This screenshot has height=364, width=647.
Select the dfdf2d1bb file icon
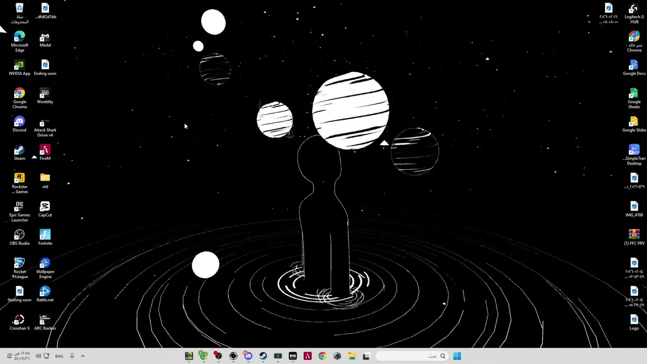click(45, 12)
